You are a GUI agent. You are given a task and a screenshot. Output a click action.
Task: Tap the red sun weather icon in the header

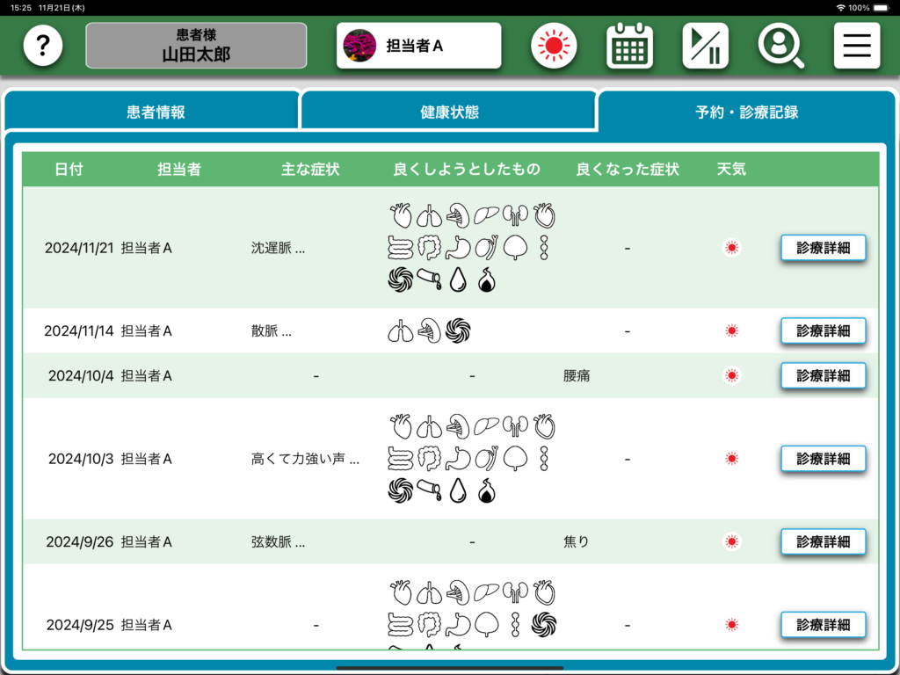pyautogui.click(x=554, y=46)
